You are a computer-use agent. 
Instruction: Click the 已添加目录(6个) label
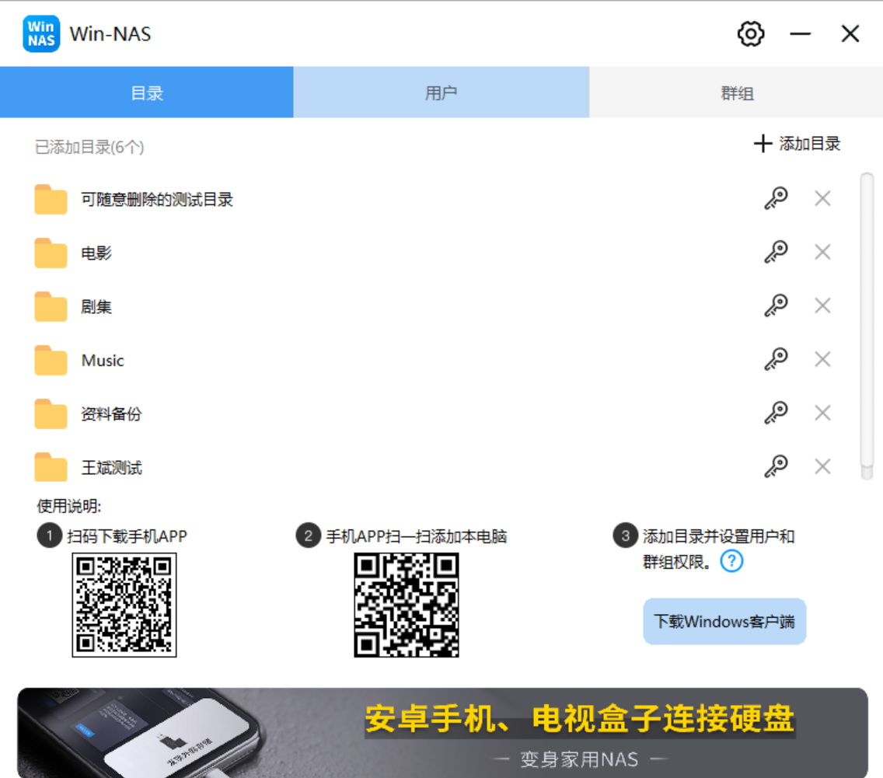click(x=89, y=147)
